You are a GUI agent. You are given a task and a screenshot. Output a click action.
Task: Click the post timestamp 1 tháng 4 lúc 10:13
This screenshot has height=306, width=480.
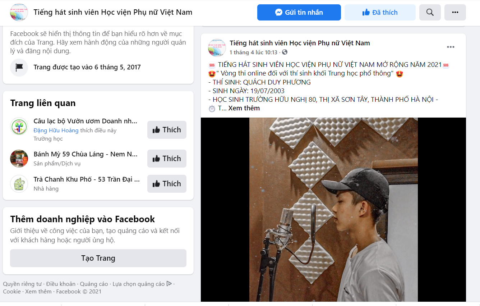tap(254, 52)
